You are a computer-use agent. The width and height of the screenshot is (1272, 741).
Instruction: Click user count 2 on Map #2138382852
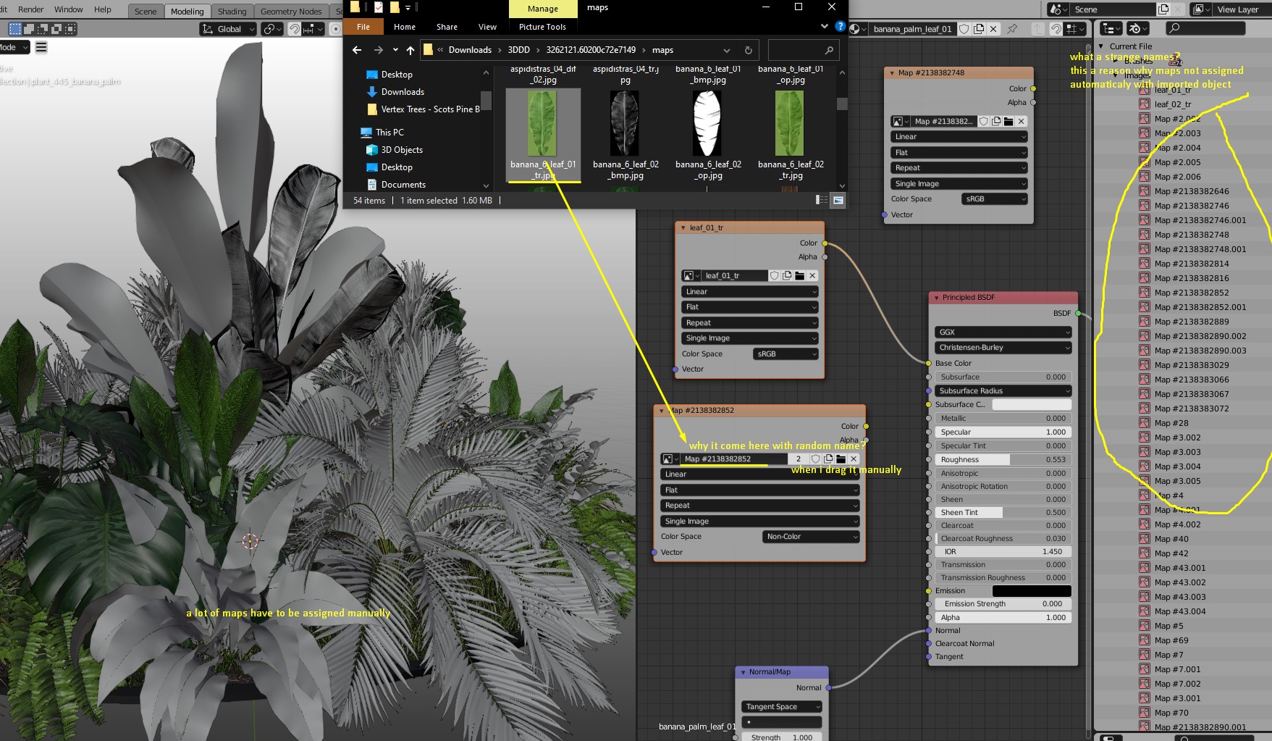(x=799, y=459)
